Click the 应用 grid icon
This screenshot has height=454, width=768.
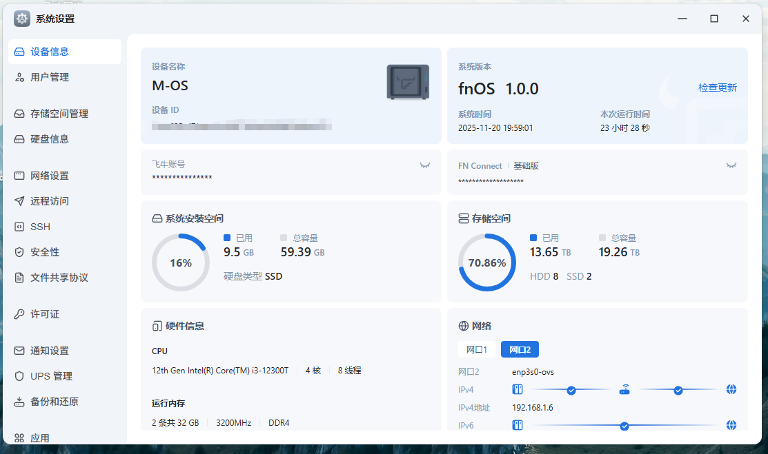[x=19, y=438]
